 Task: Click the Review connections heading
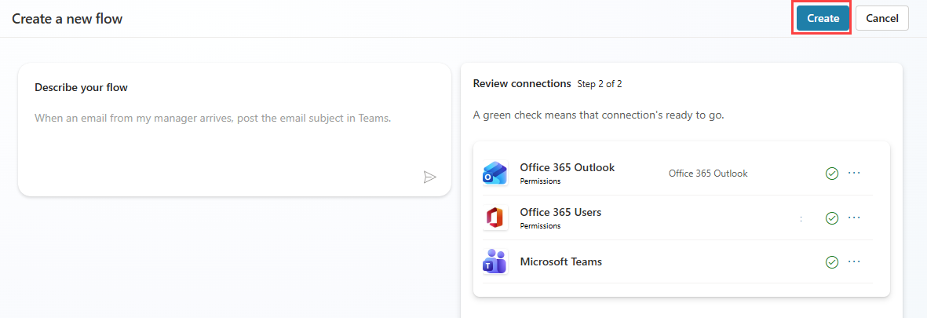pos(522,83)
